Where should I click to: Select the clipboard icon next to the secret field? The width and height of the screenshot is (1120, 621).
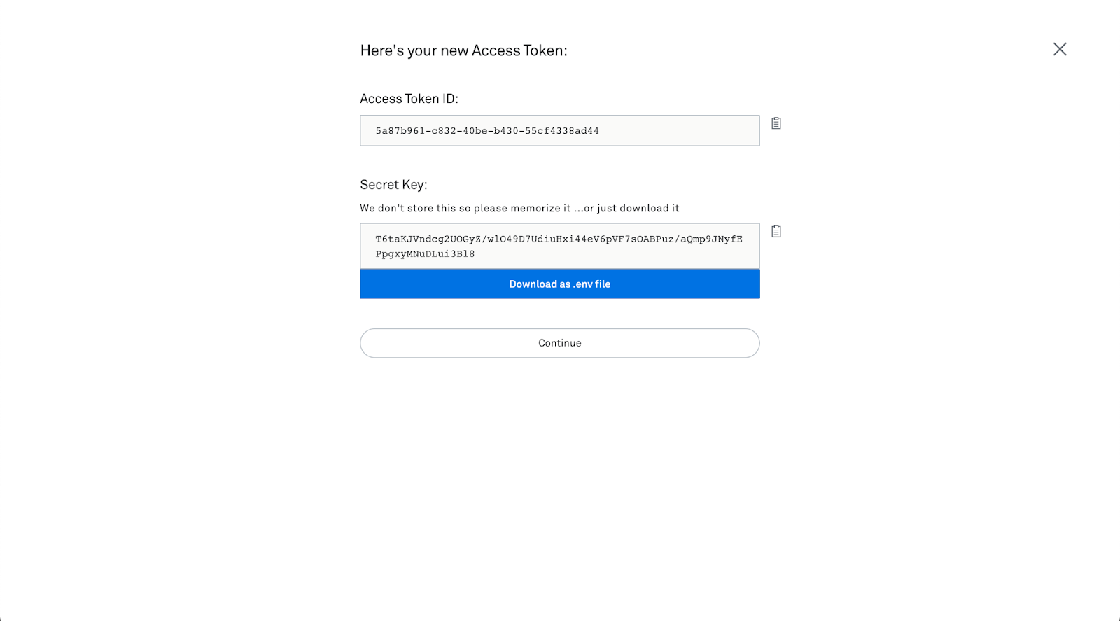pos(776,231)
